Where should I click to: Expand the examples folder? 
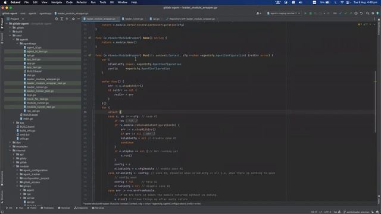10,147
